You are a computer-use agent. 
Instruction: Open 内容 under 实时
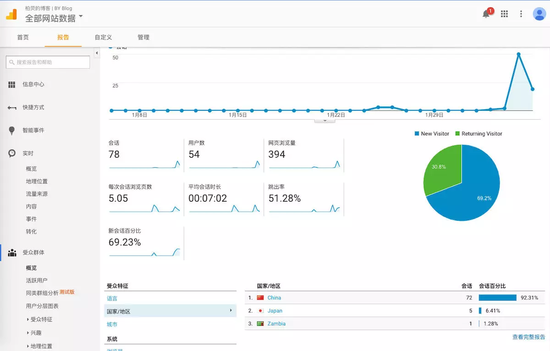tap(31, 207)
